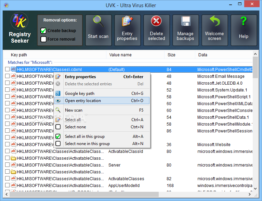Screen dimensions: 262x201
Task: Click the UVK title bar app icon
Action: click(x=6, y=5)
